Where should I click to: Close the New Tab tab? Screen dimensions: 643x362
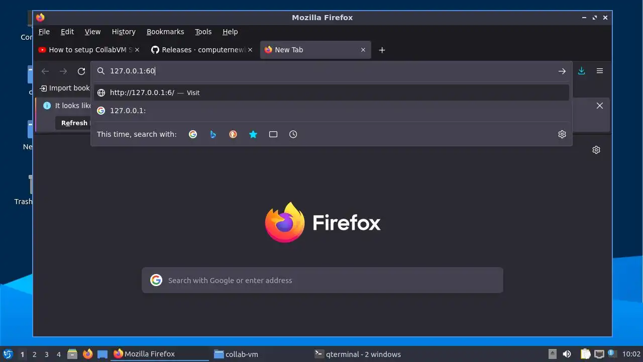(363, 50)
